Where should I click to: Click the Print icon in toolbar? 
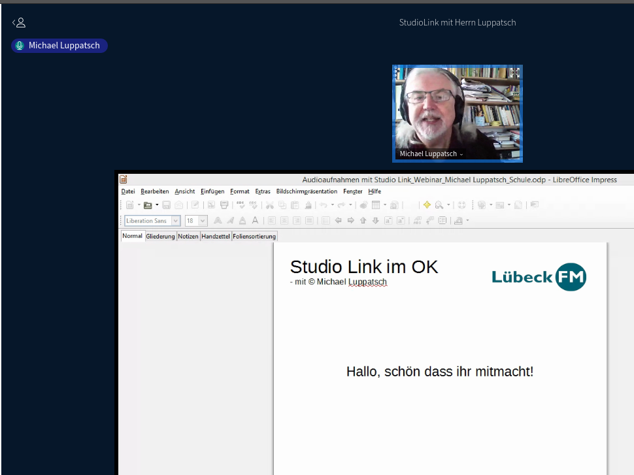(224, 205)
